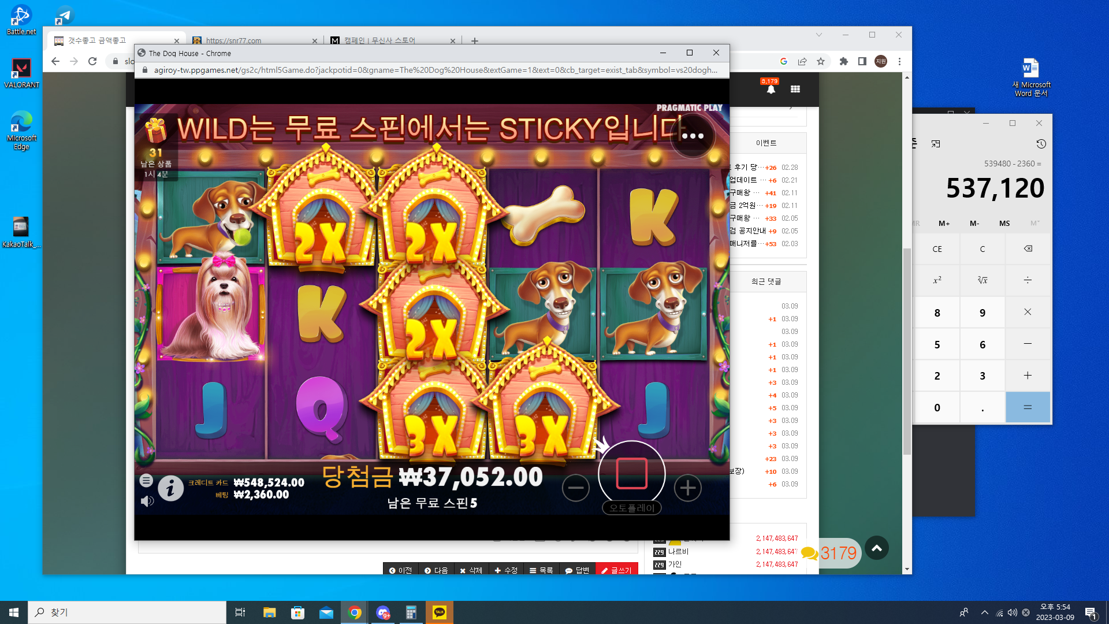
Task: Click the 목록 list button
Action: 541,570
